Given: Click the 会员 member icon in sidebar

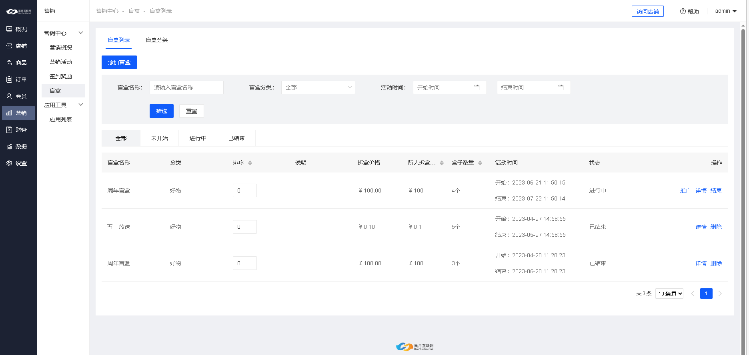Looking at the screenshot, I should point(9,96).
